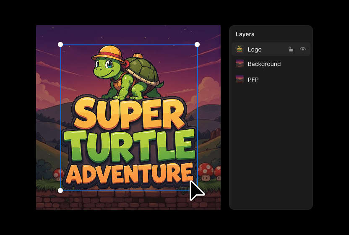Click the top-right selection handle

[x=197, y=44]
